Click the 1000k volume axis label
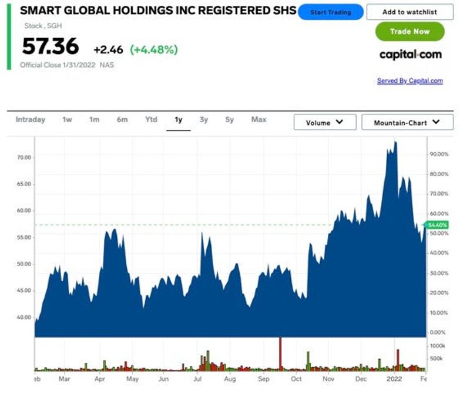This screenshot has height=398, width=470. pos(438,346)
